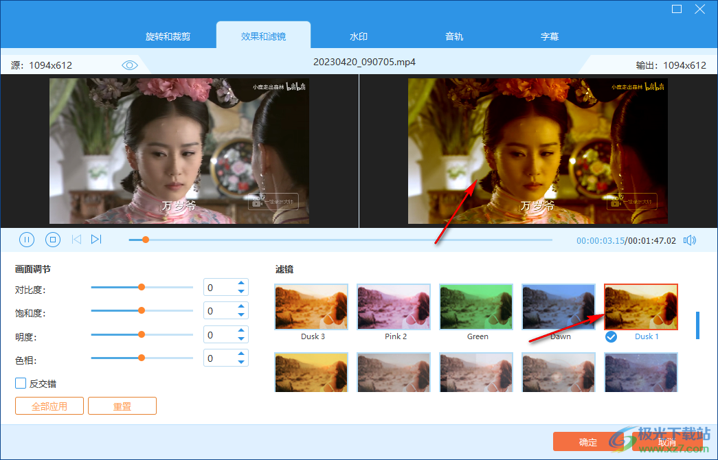Viewport: 718px width, 460px height.
Task: Open the 字幕 tab
Action: [x=550, y=36]
